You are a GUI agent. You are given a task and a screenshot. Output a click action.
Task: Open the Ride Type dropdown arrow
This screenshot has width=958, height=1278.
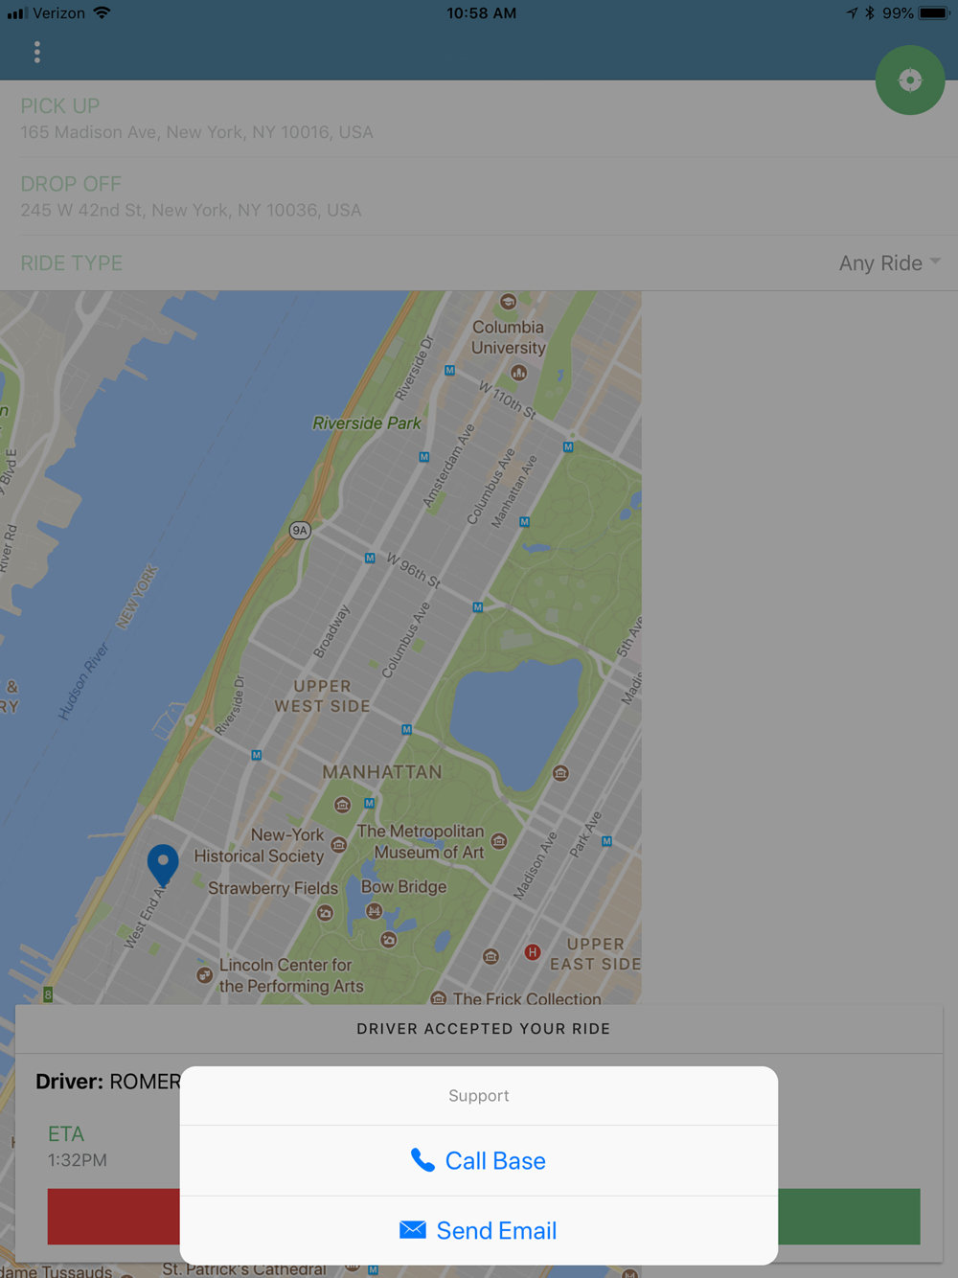[935, 262]
